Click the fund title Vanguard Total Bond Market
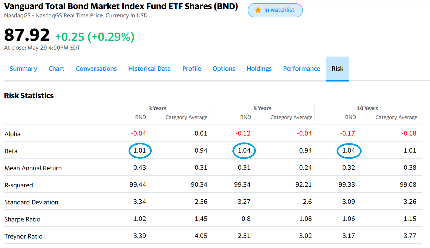 (121, 6)
